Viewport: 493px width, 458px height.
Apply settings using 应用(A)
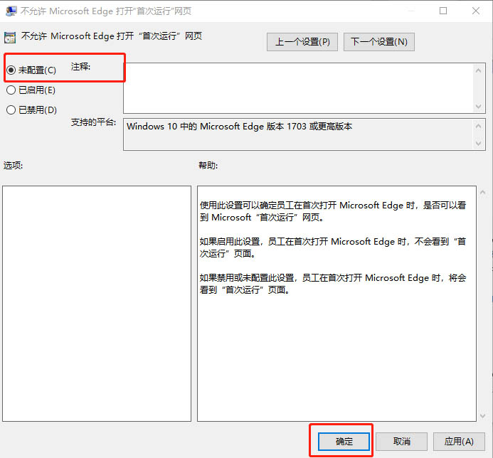pyautogui.click(x=458, y=441)
